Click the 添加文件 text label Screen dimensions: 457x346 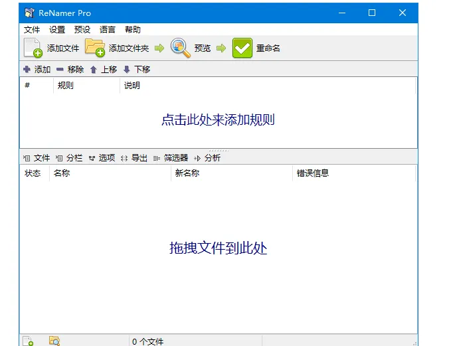pyautogui.click(x=63, y=48)
